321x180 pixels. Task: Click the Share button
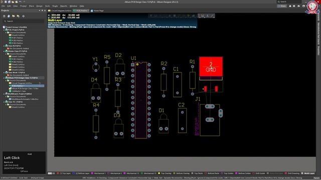click(x=282, y=6)
